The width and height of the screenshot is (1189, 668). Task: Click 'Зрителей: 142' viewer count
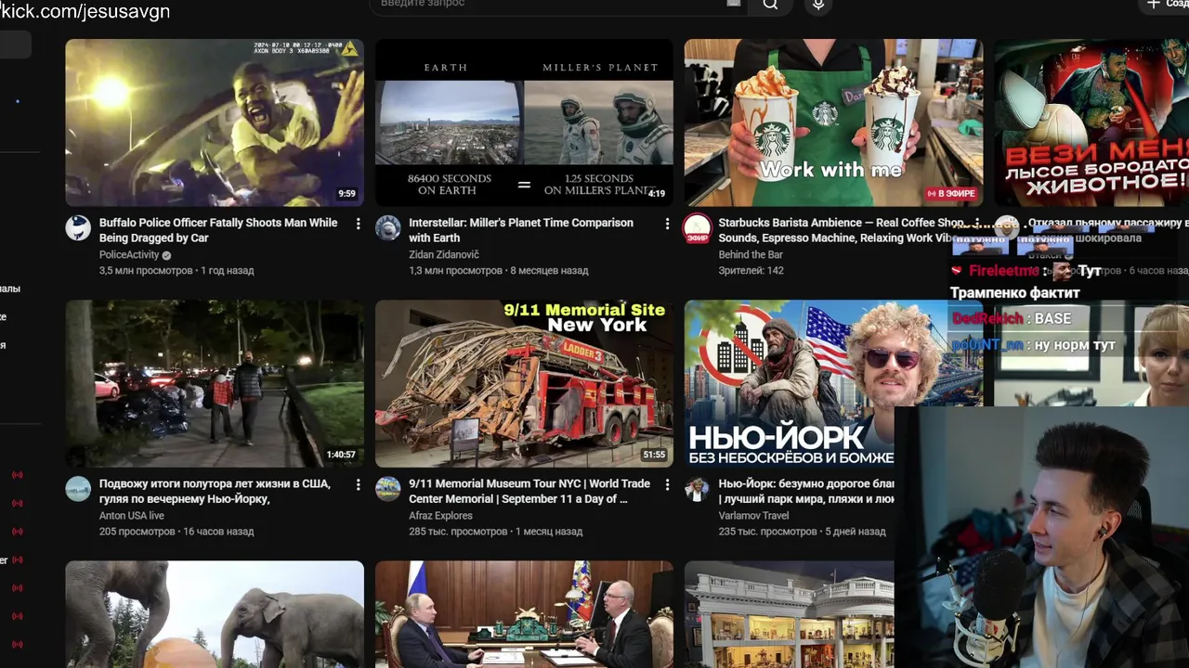751,271
